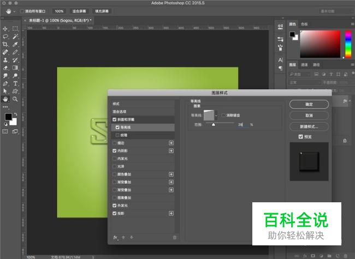Switch to the 通道 channels tab
Image resolution: width=355 pixels, height=259 pixels.
304,65
